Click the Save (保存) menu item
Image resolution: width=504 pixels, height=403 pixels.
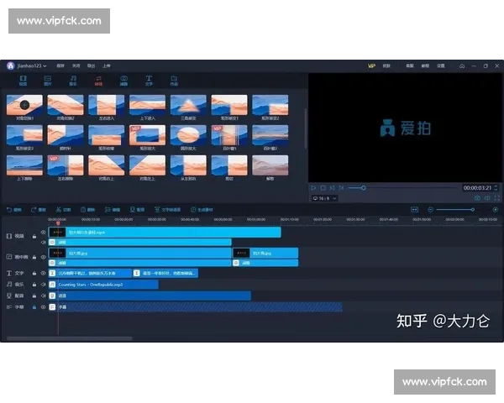click(x=60, y=65)
